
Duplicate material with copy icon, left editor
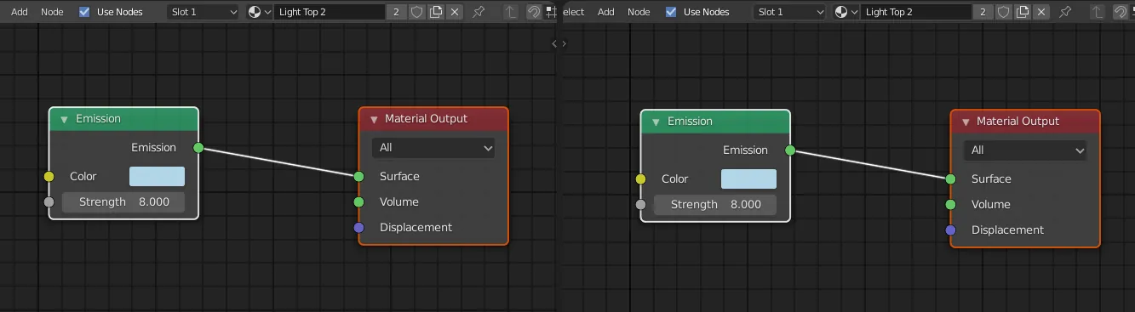[436, 12]
